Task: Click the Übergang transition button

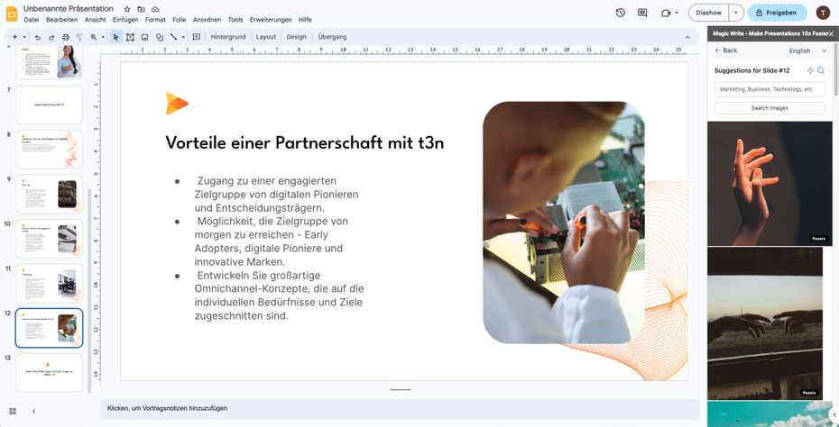Action: pos(332,37)
